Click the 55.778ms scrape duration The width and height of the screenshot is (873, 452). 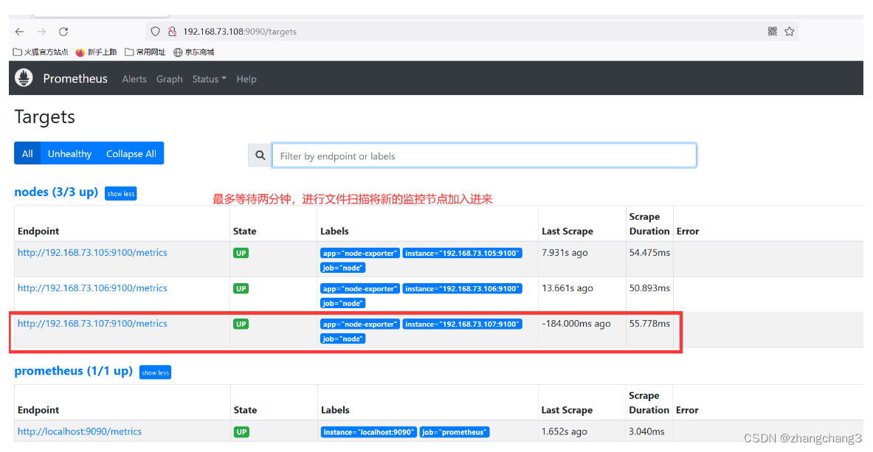point(649,324)
